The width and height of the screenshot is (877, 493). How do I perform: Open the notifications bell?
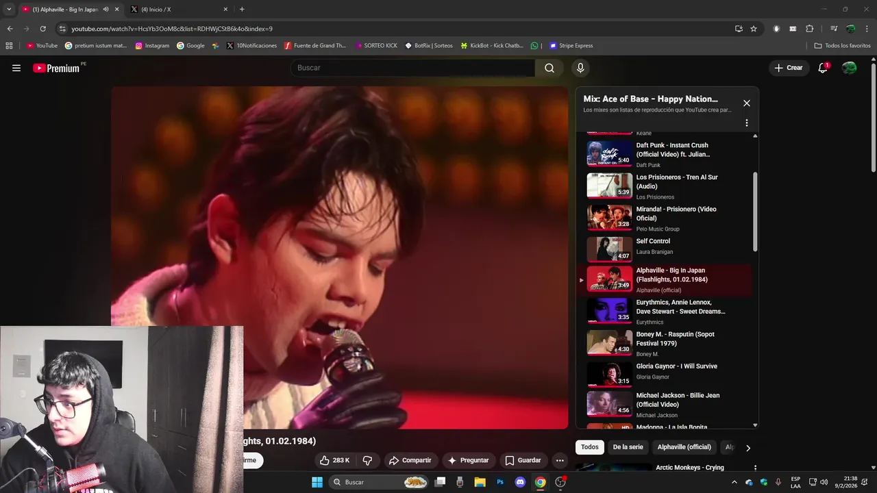click(823, 68)
